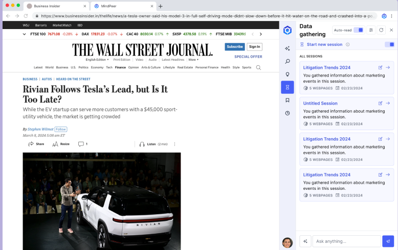This screenshot has width=398, height=250.
Task: Send the Ask anything message
Action: [388, 241]
